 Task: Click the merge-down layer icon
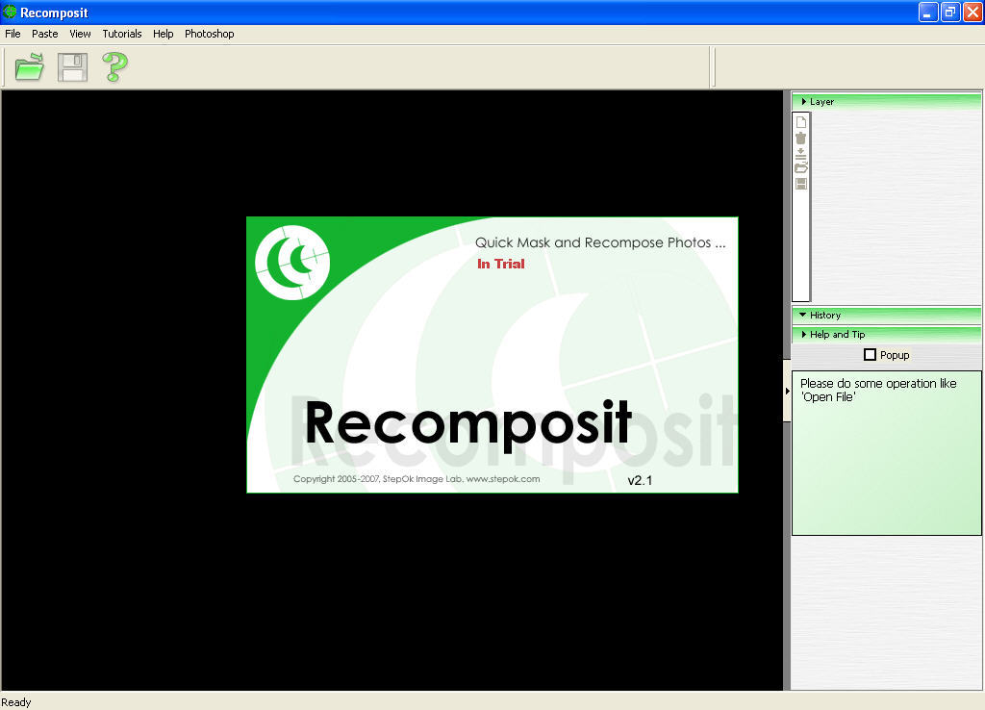pos(801,153)
